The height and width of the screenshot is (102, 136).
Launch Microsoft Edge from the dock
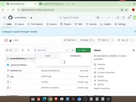(44, 99)
